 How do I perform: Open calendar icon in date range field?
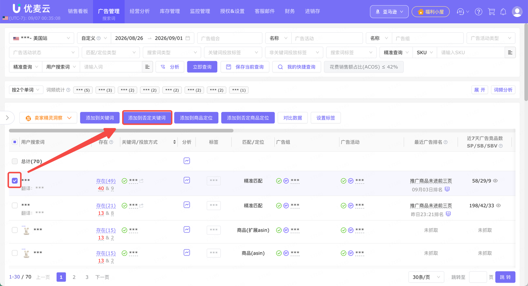[x=188, y=38]
